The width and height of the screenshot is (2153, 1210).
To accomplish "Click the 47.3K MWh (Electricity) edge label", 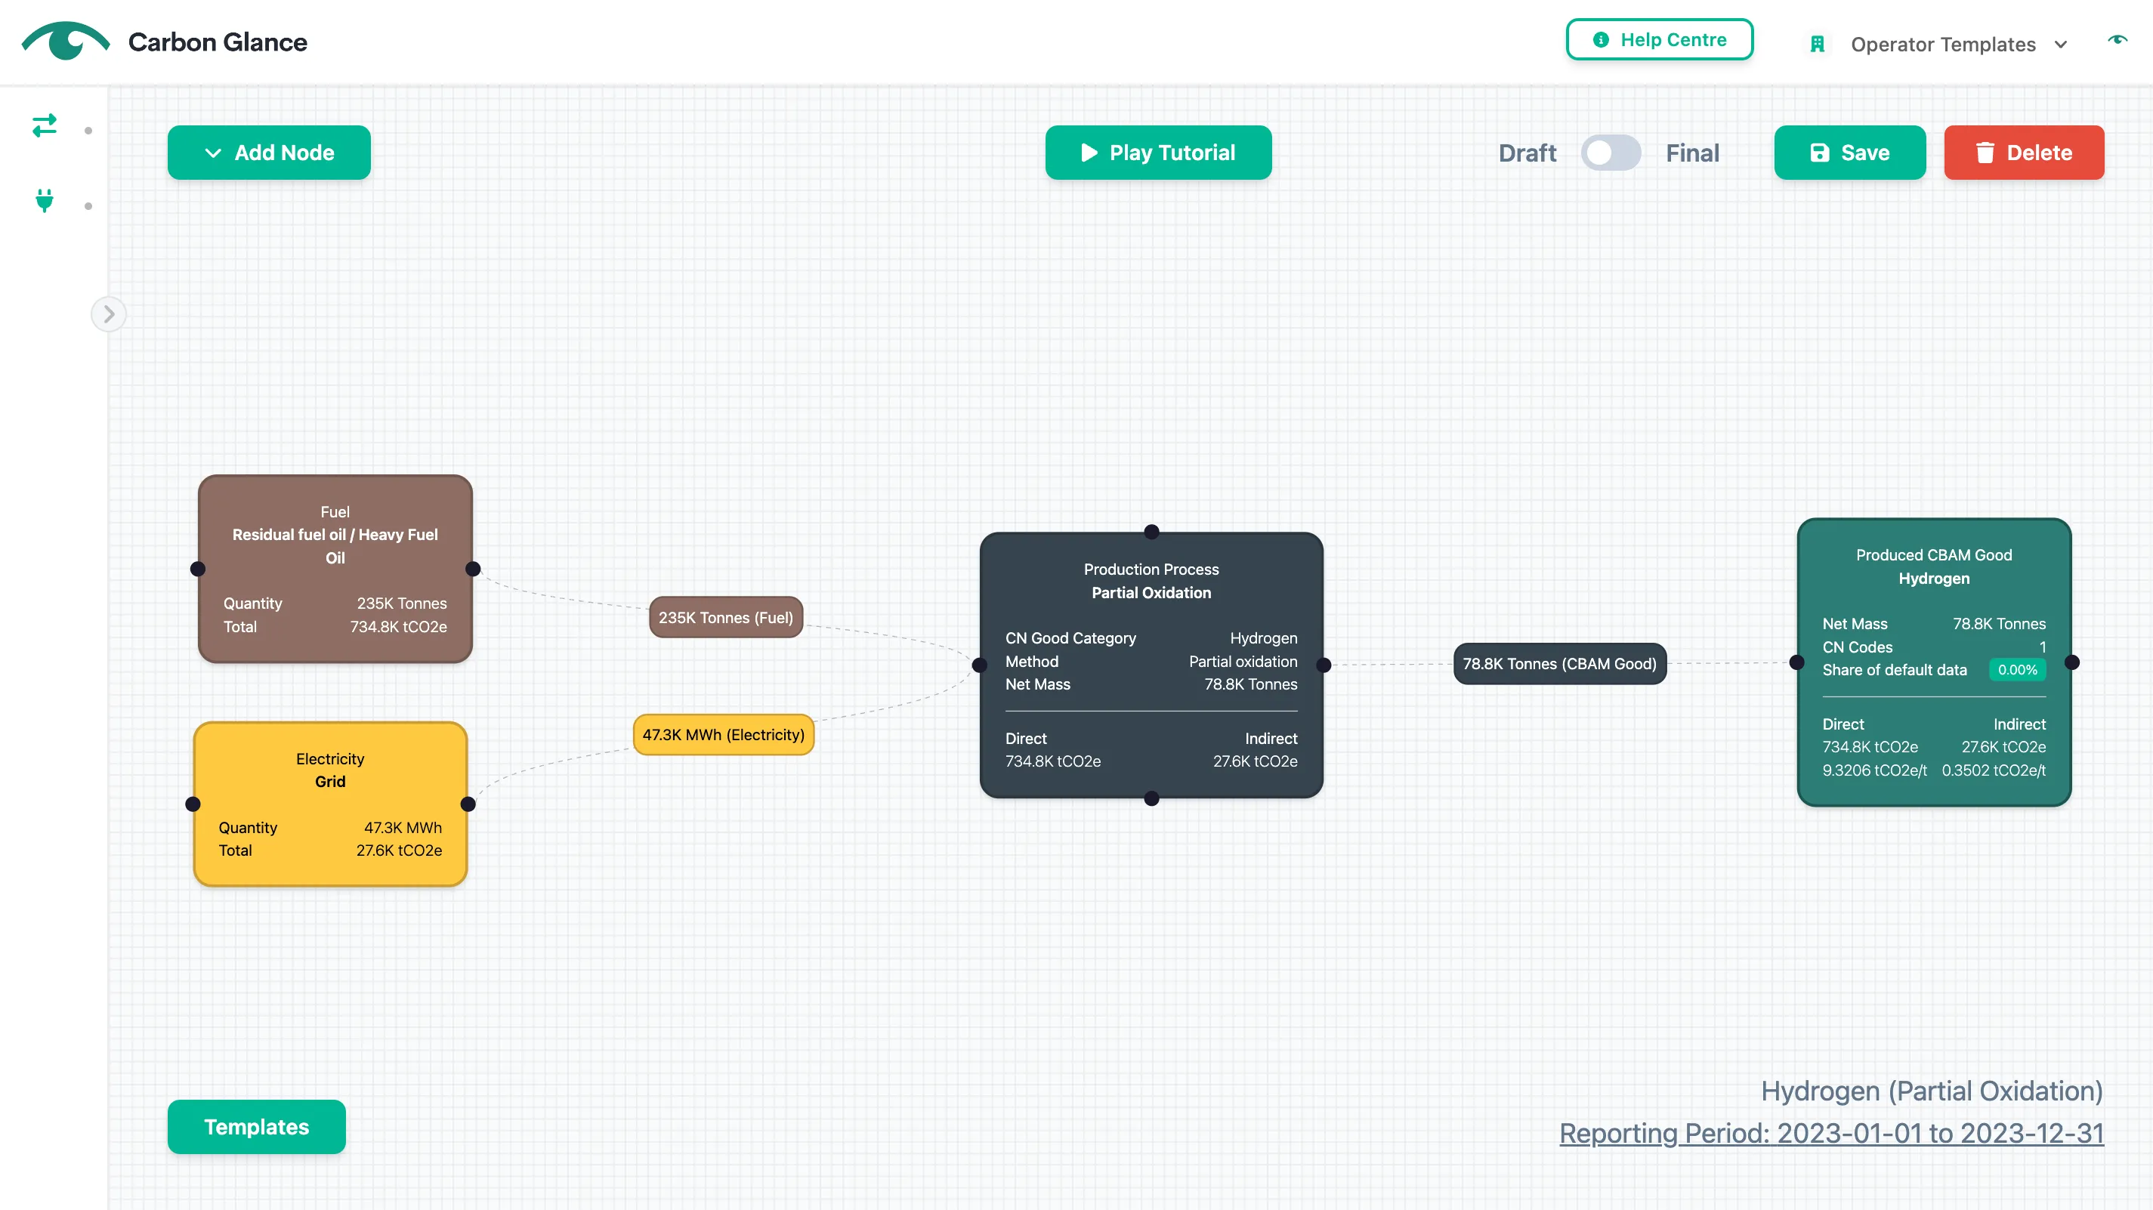I will 723,734.
